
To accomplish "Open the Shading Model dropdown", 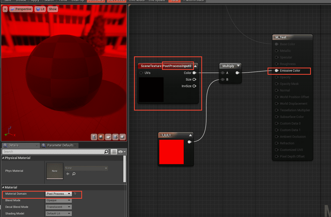I will [x=59, y=213].
